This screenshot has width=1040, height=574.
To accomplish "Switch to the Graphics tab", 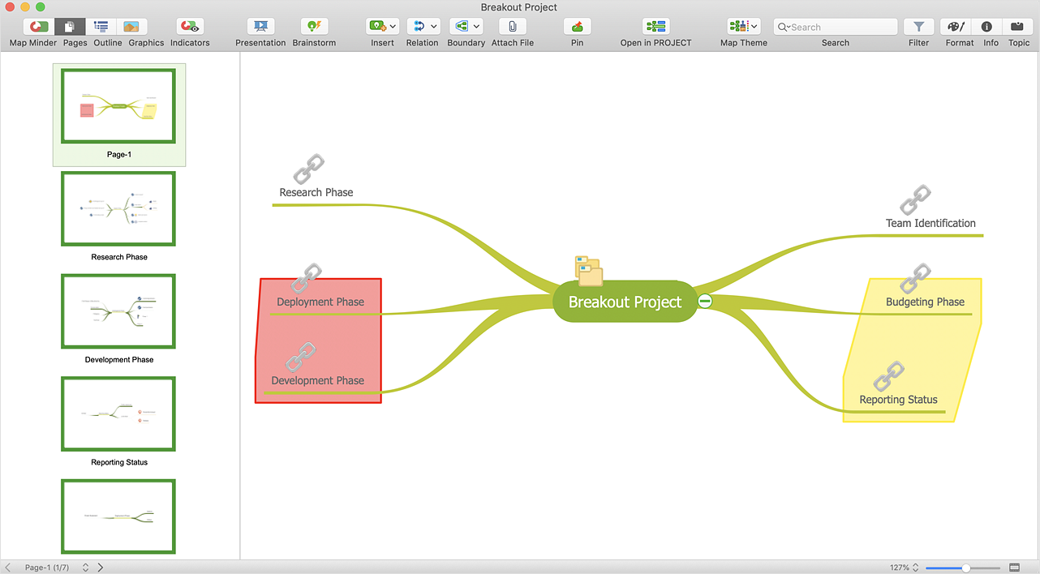I will [x=131, y=27].
